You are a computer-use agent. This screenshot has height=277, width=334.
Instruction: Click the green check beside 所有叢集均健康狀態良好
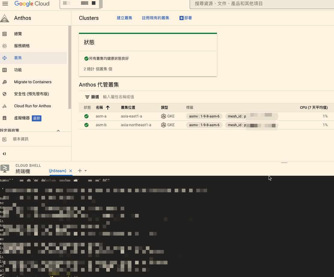pyautogui.click(x=86, y=59)
